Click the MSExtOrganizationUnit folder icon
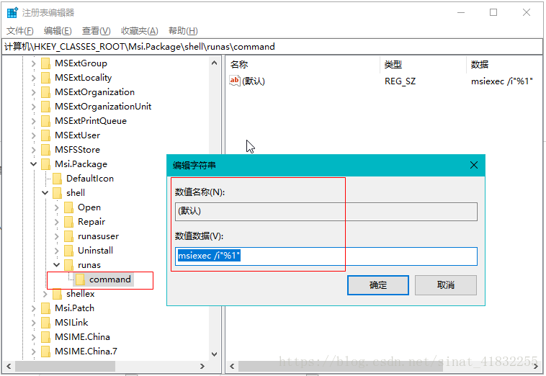This screenshot has height=376, width=546. tap(45, 107)
